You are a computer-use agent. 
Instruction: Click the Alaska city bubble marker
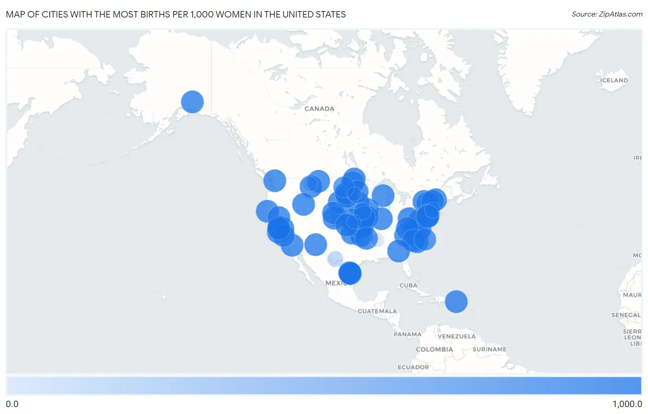pos(192,102)
